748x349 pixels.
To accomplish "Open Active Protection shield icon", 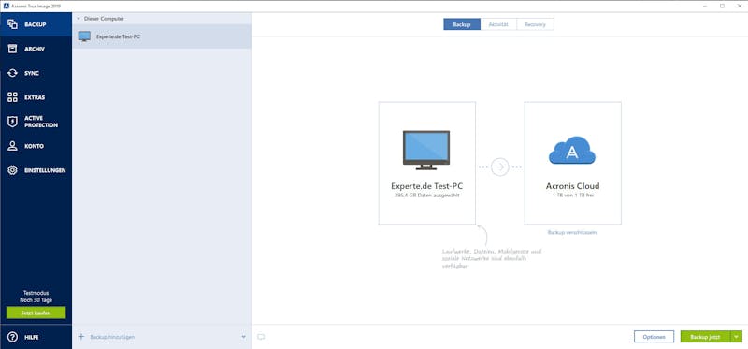I will (13, 122).
